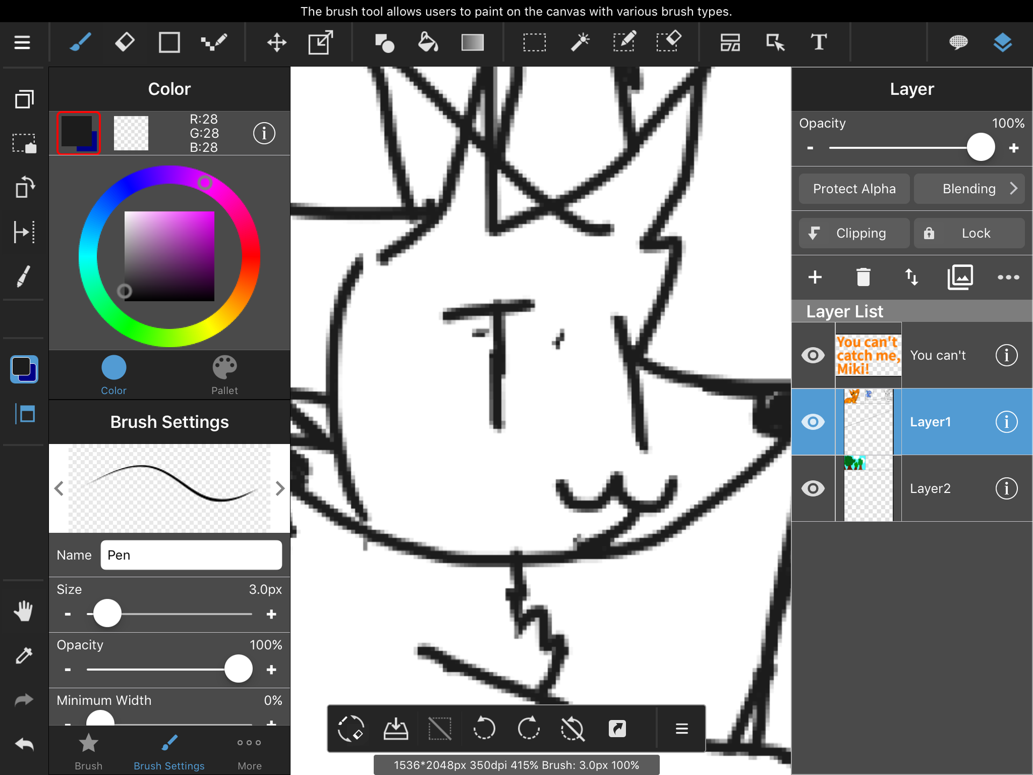The width and height of the screenshot is (1033, 775).
Task: Increase brush size plus button
Action: pyautogui.click(x=271, y=614)
